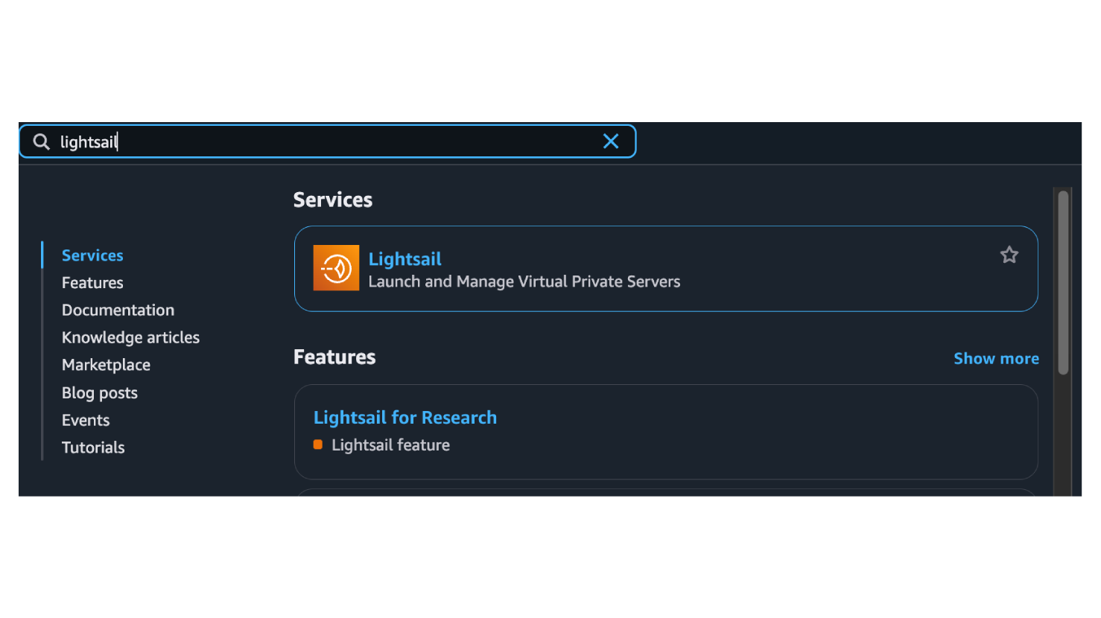Jump to the Features category in sidebar

click(x=92, y=283)
